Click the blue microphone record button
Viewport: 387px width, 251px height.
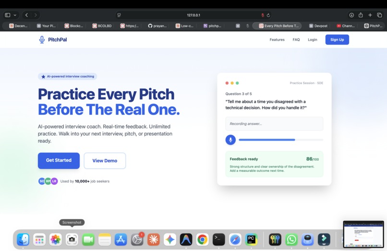coord(230,140)
